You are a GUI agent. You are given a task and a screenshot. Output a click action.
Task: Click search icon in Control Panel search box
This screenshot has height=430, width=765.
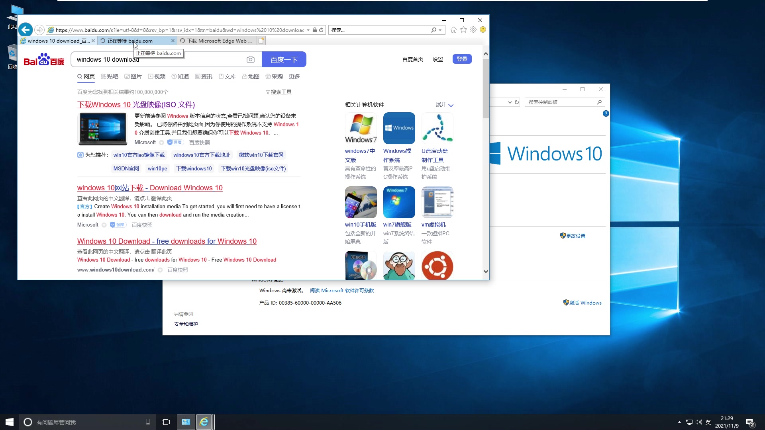click(x=599, y=102)
